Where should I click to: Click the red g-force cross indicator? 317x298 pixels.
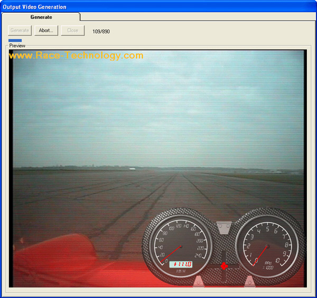coord(224,266)
